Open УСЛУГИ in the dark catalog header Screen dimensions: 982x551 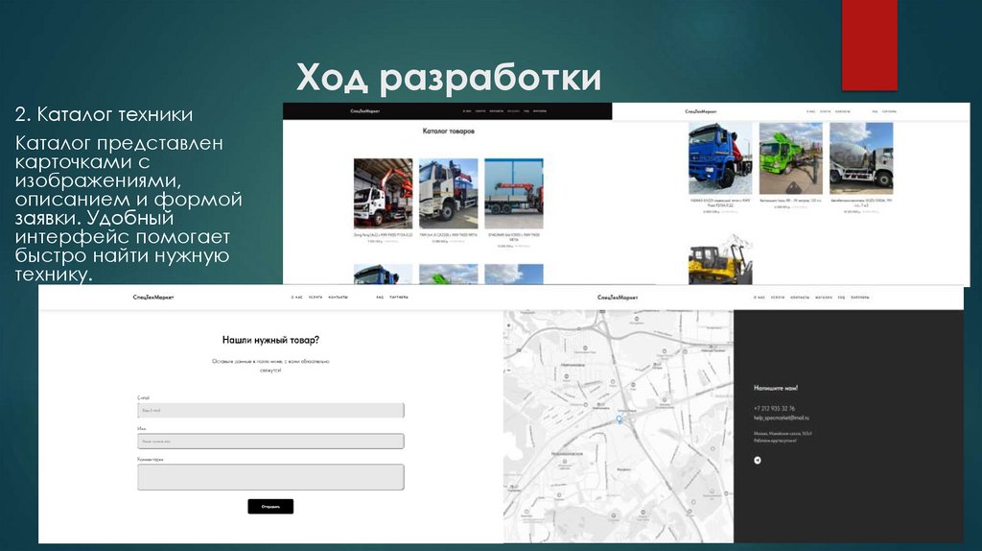tap(480, 111)
